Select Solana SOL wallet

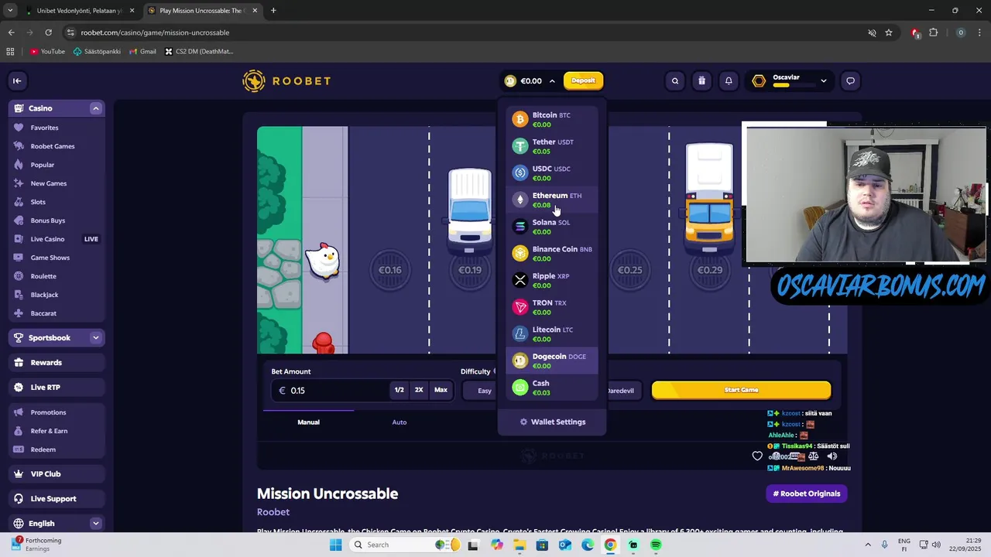[552, 227]
